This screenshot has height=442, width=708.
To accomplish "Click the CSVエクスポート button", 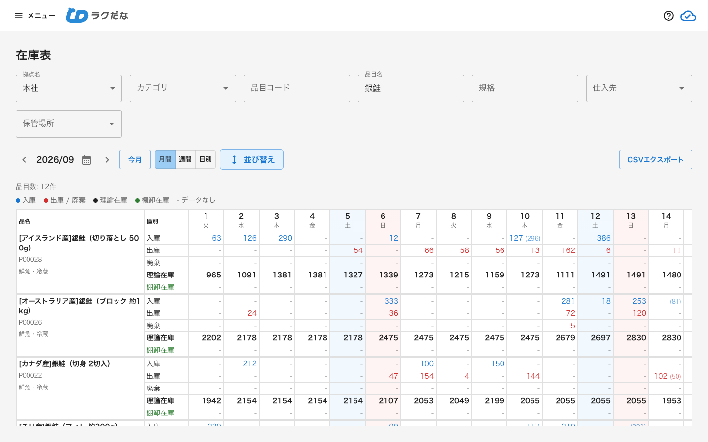I will (x=656, y=160).
